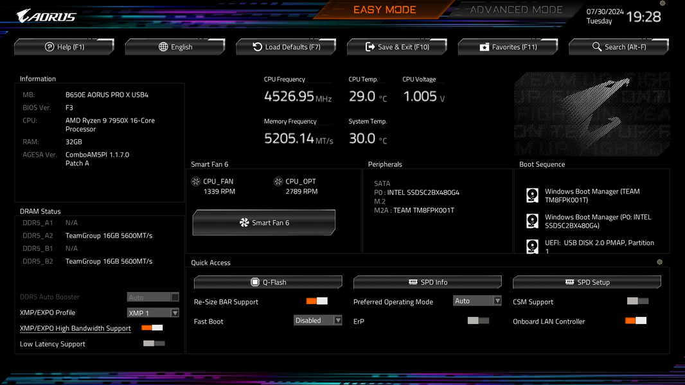Toggle Onboard LAN Controller switch
Screen dimensions: 685x385
(x=636, y=320)
